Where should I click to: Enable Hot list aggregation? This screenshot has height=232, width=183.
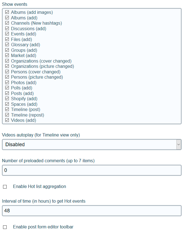(5, 187)
